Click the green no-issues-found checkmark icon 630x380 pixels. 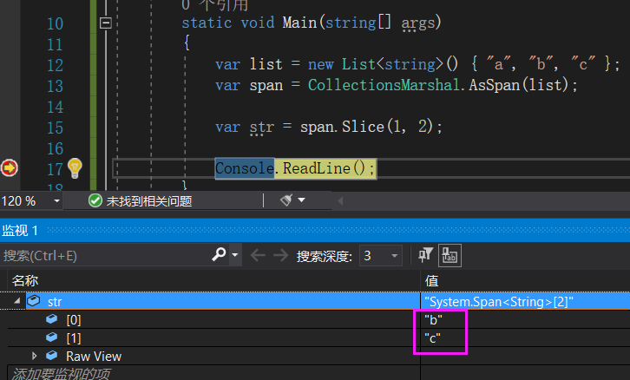pyautogui.click(x=95, y=200)
